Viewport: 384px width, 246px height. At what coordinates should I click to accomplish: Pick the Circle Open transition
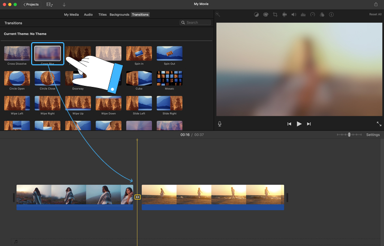coord(17,78)
